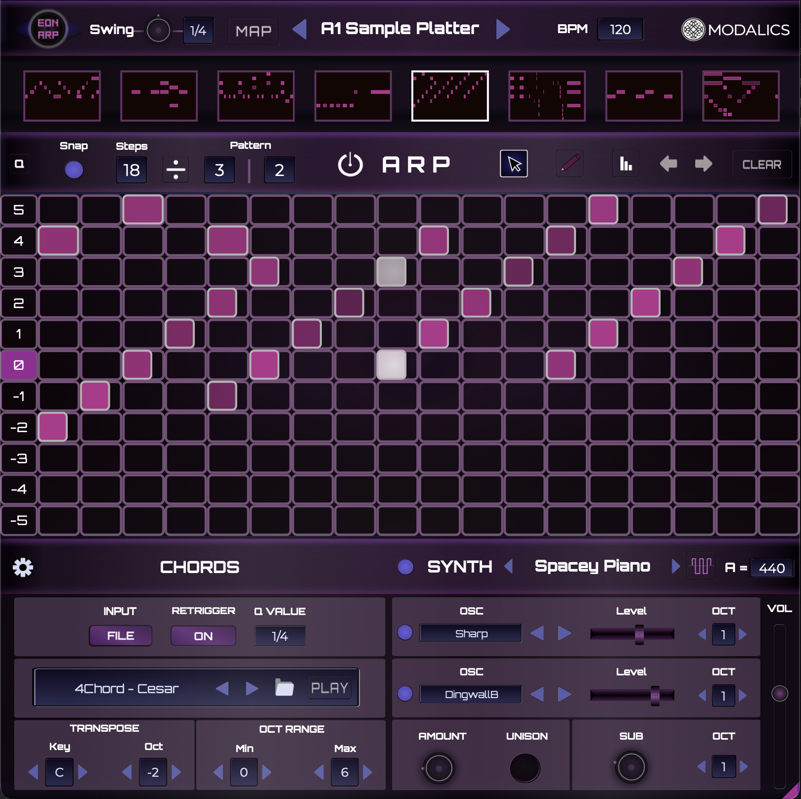This screenshot has height=799, width=801.
Task: Select the next preset after A1 Sample Platter
Action: [504, 29]
